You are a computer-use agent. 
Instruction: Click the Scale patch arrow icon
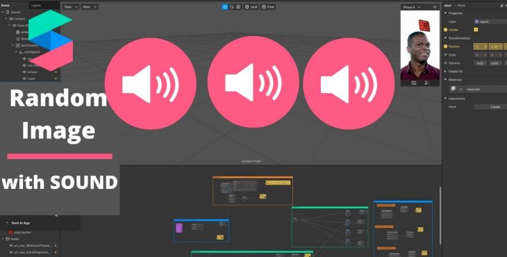click(446, 55)
